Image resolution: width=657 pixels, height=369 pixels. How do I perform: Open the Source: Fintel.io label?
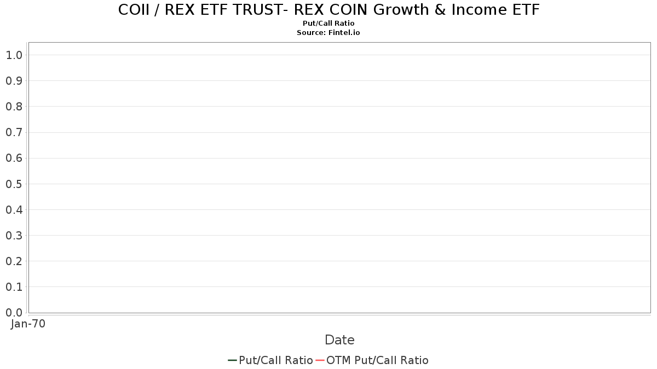point(328,33)
